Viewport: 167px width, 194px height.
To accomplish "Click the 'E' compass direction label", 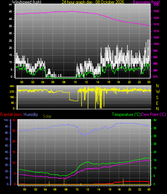I will (157, 103).
